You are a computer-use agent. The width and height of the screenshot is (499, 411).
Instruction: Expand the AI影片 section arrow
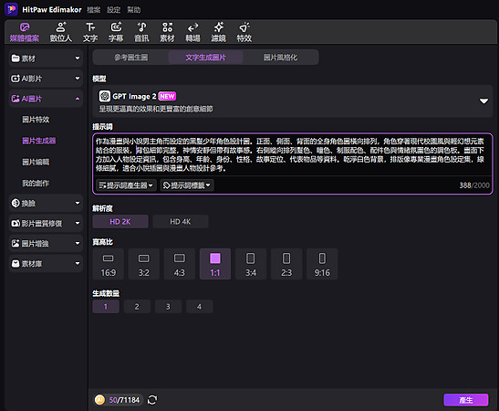(x=78, y=79)
